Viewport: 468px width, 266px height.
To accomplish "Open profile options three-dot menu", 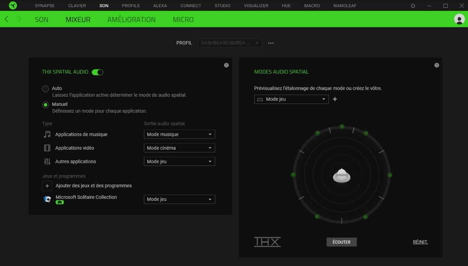I will coord(271,43).
